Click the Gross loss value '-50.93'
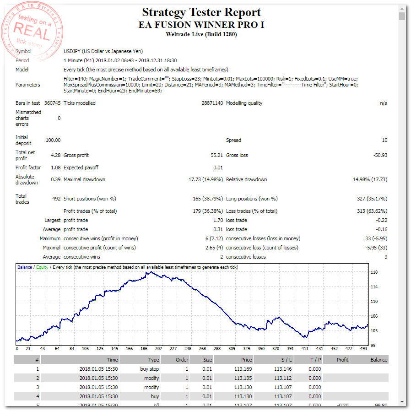 380,155
